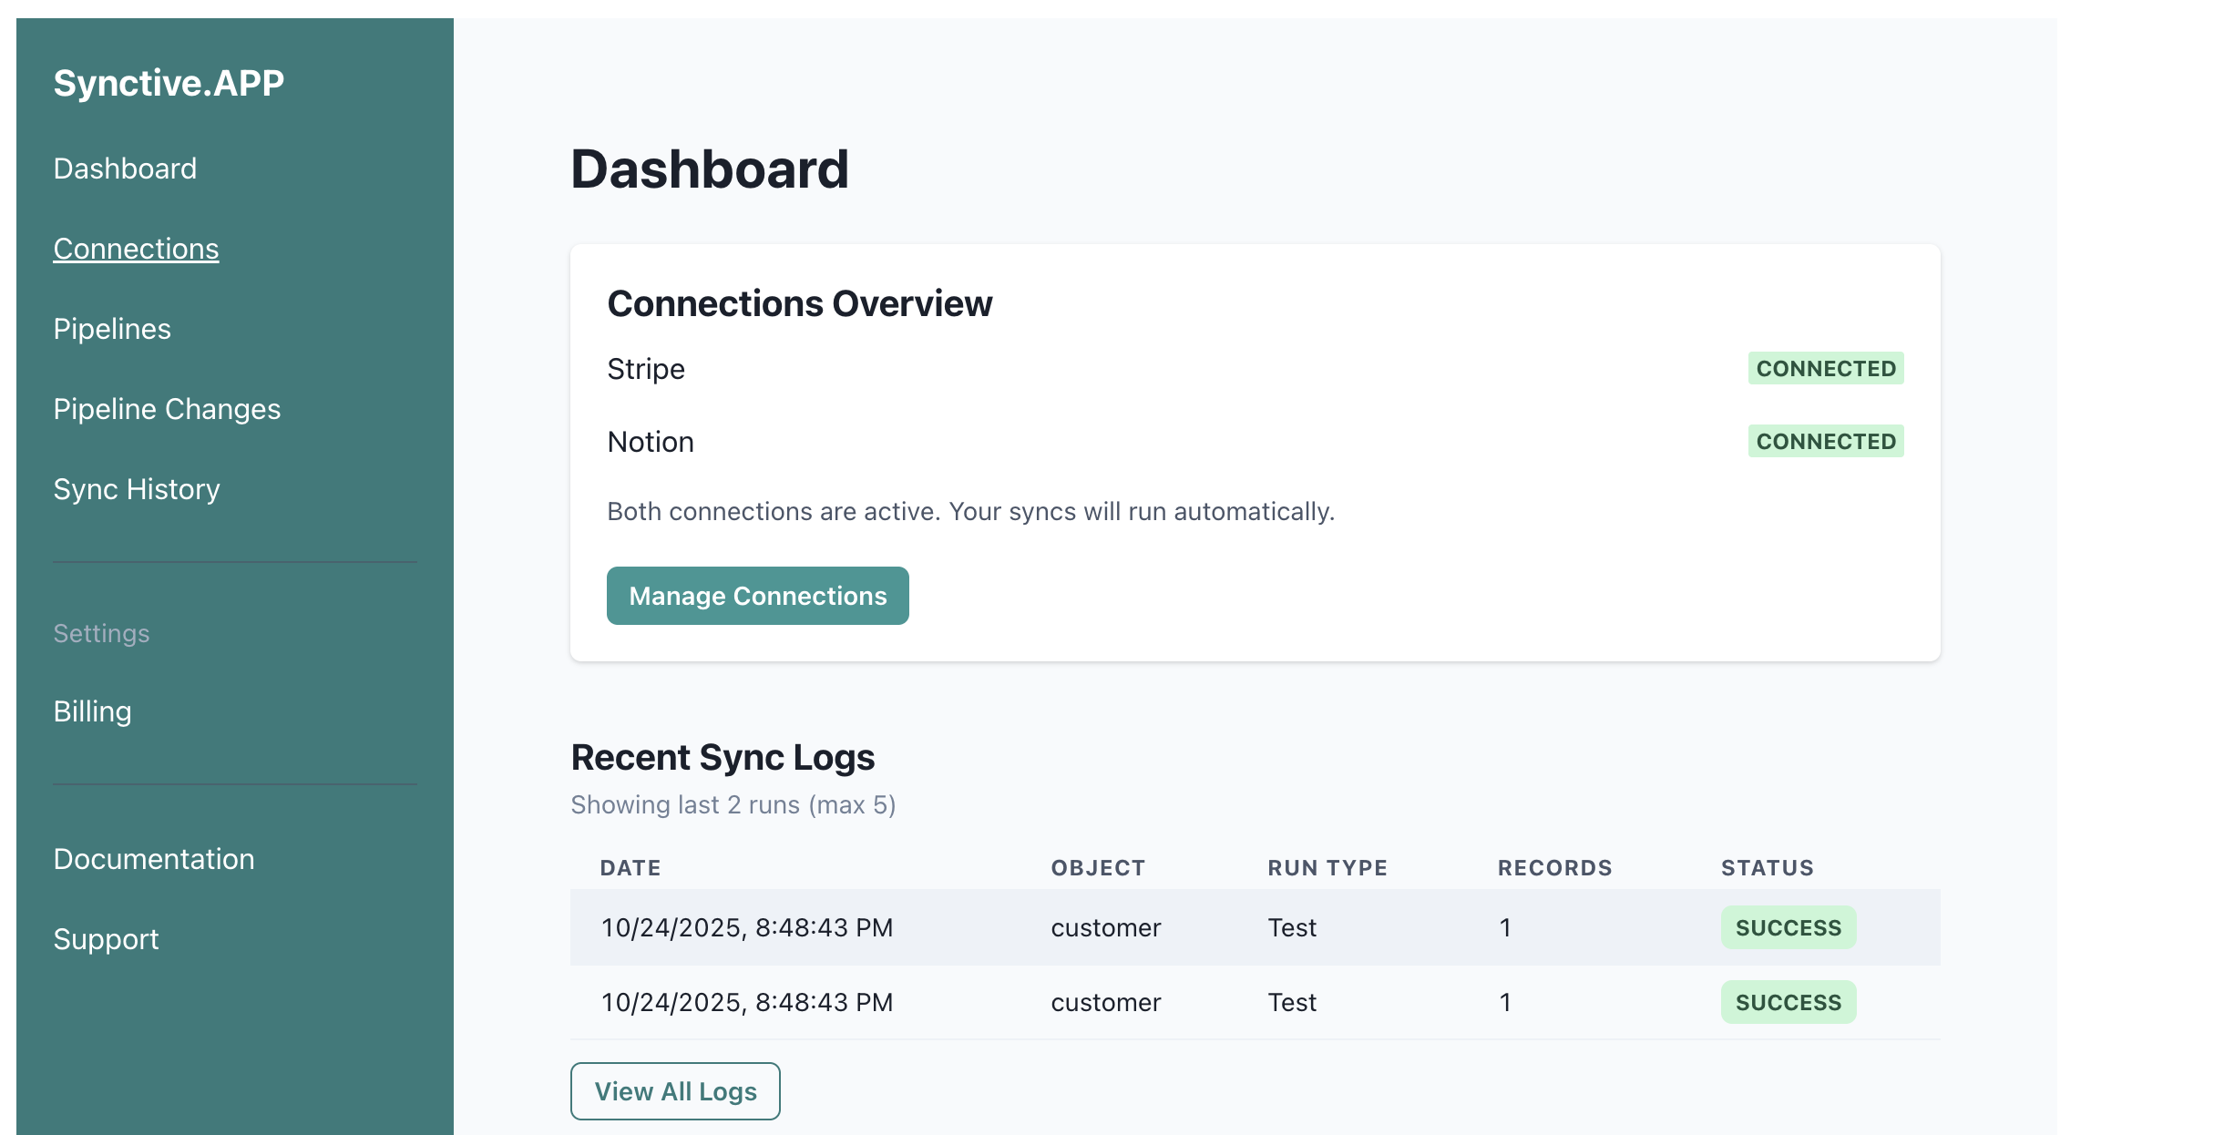Open the Dashboard section in sidebar
This screenshot has height=1135, width=2214.
click(x=125, y=169)
